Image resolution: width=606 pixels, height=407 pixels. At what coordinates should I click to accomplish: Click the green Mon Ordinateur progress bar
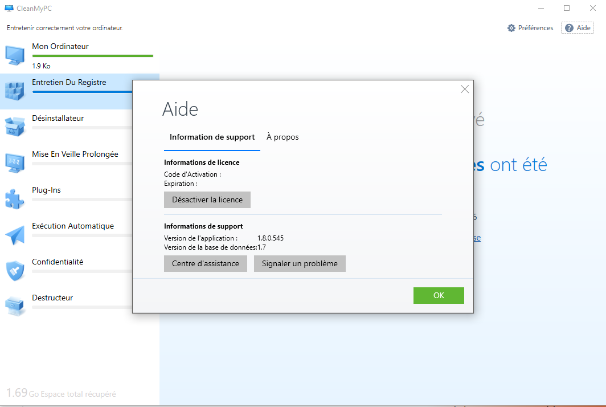click(93, 56)
